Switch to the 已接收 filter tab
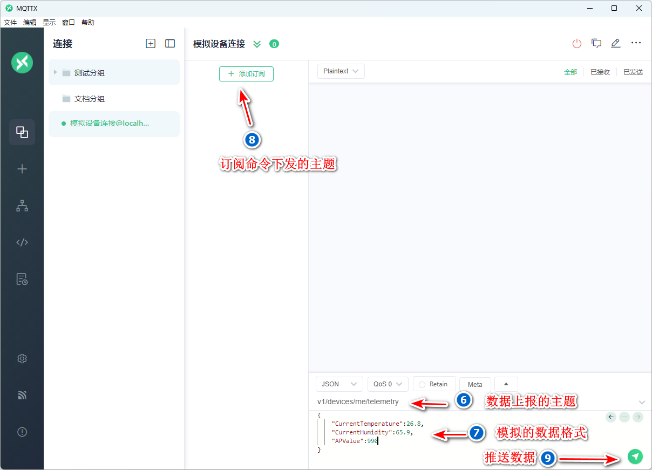The height and width of the screenshot is (470, 652). (600, 72)
